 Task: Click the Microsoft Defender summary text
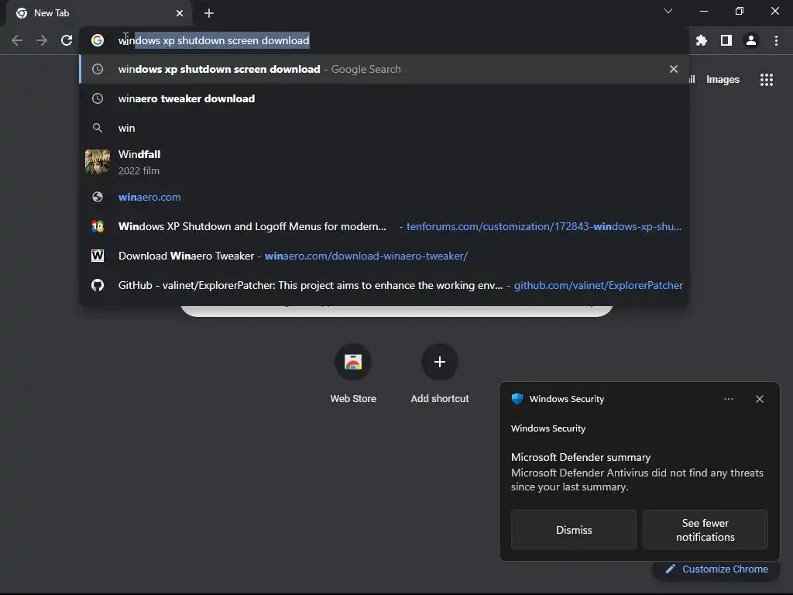click(x=581, y=457)
